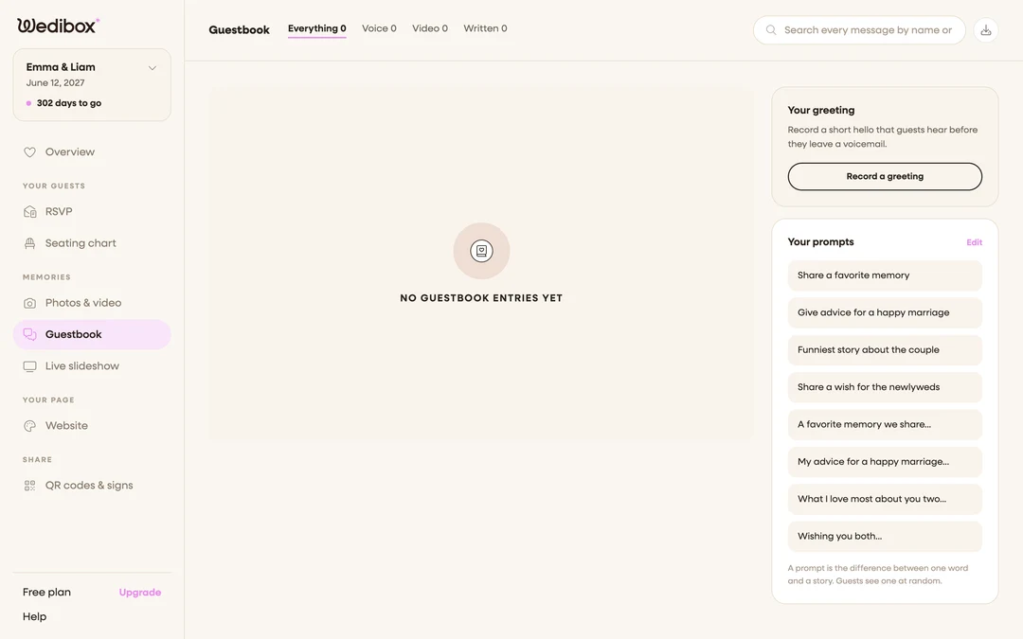Image resolution: width=1023 pixels, height=639 pixels.
Task: Click the download icon button
Action: (986, 30)
